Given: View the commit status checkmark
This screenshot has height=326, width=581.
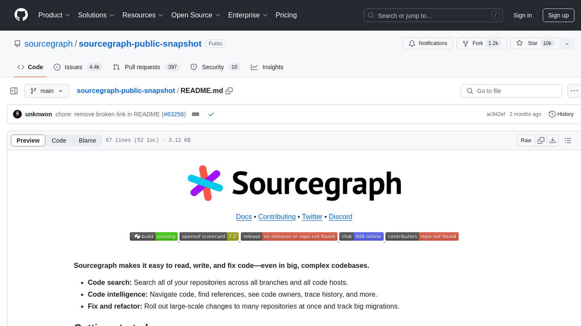Looking at the screenshot, I should [211, 114].
